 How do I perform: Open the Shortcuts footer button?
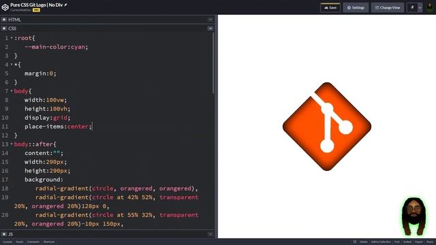pyautogui.click(x=49, y=242)
